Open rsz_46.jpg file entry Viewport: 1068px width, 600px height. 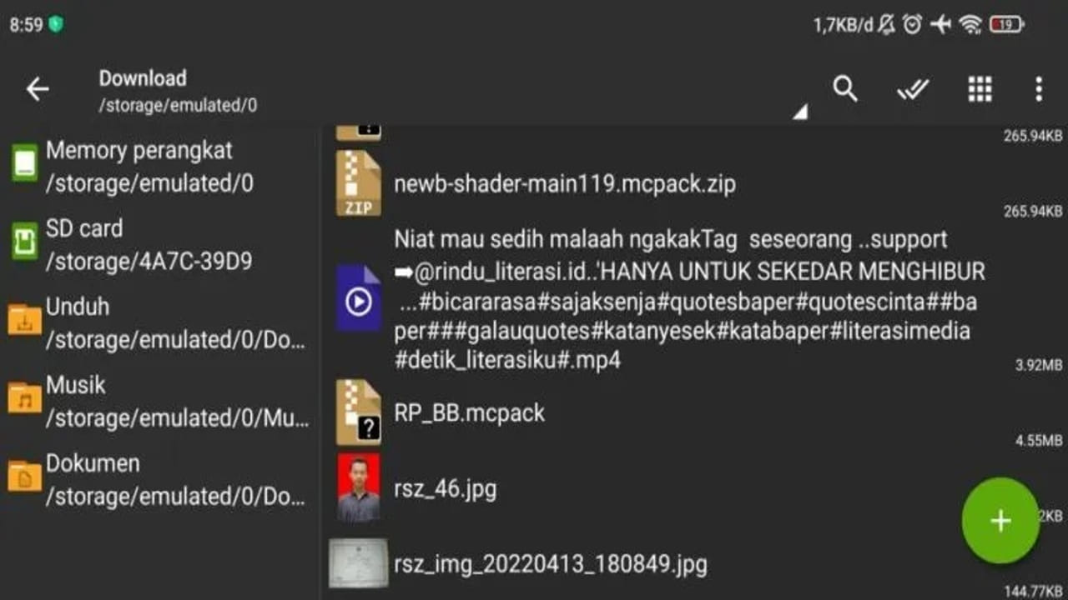click(445, 489)
